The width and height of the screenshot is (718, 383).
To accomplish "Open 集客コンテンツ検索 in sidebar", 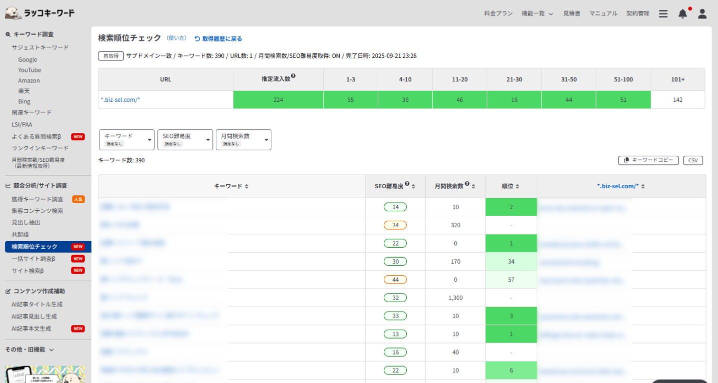I will click(37, 211).
